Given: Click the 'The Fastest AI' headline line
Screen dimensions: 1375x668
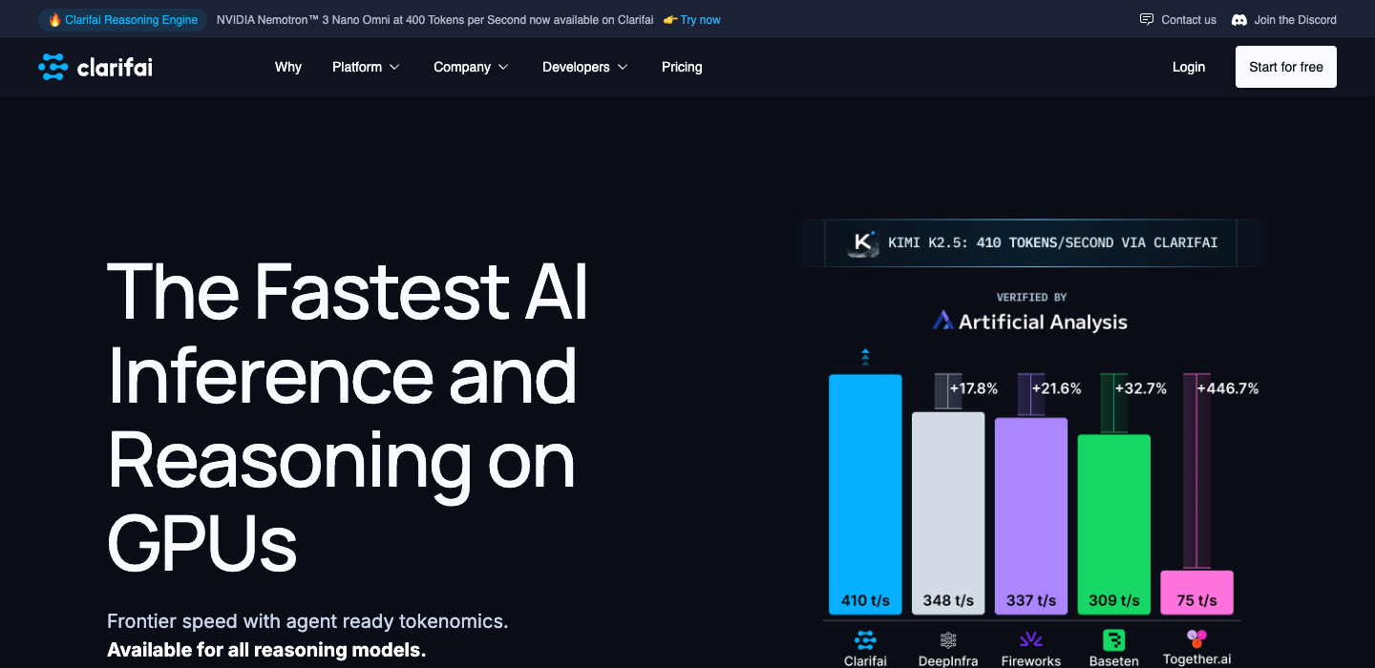Looking at the screenshot, I should (x=348, y=290).
